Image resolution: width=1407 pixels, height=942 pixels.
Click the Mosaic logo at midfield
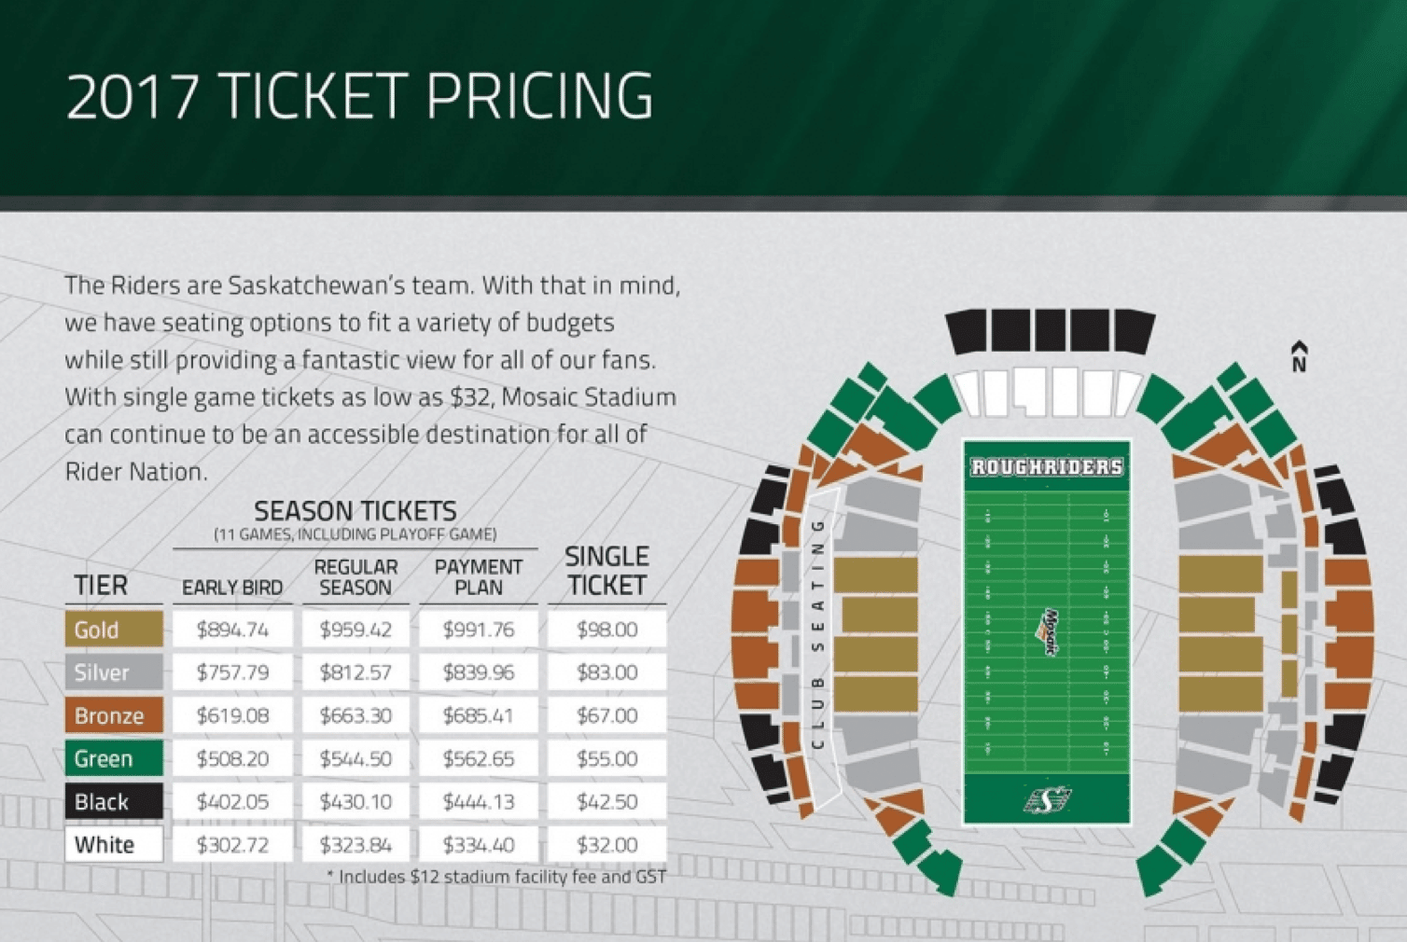(x=1049, y=632)
